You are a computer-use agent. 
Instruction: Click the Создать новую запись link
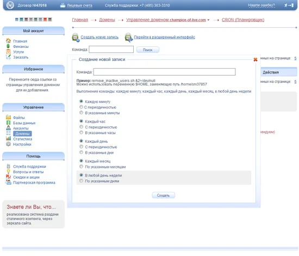click(99, 37)
